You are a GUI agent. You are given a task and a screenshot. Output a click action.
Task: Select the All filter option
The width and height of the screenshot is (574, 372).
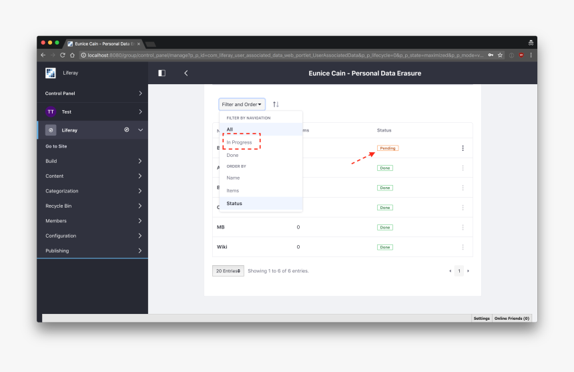click(x=261, y=130)
